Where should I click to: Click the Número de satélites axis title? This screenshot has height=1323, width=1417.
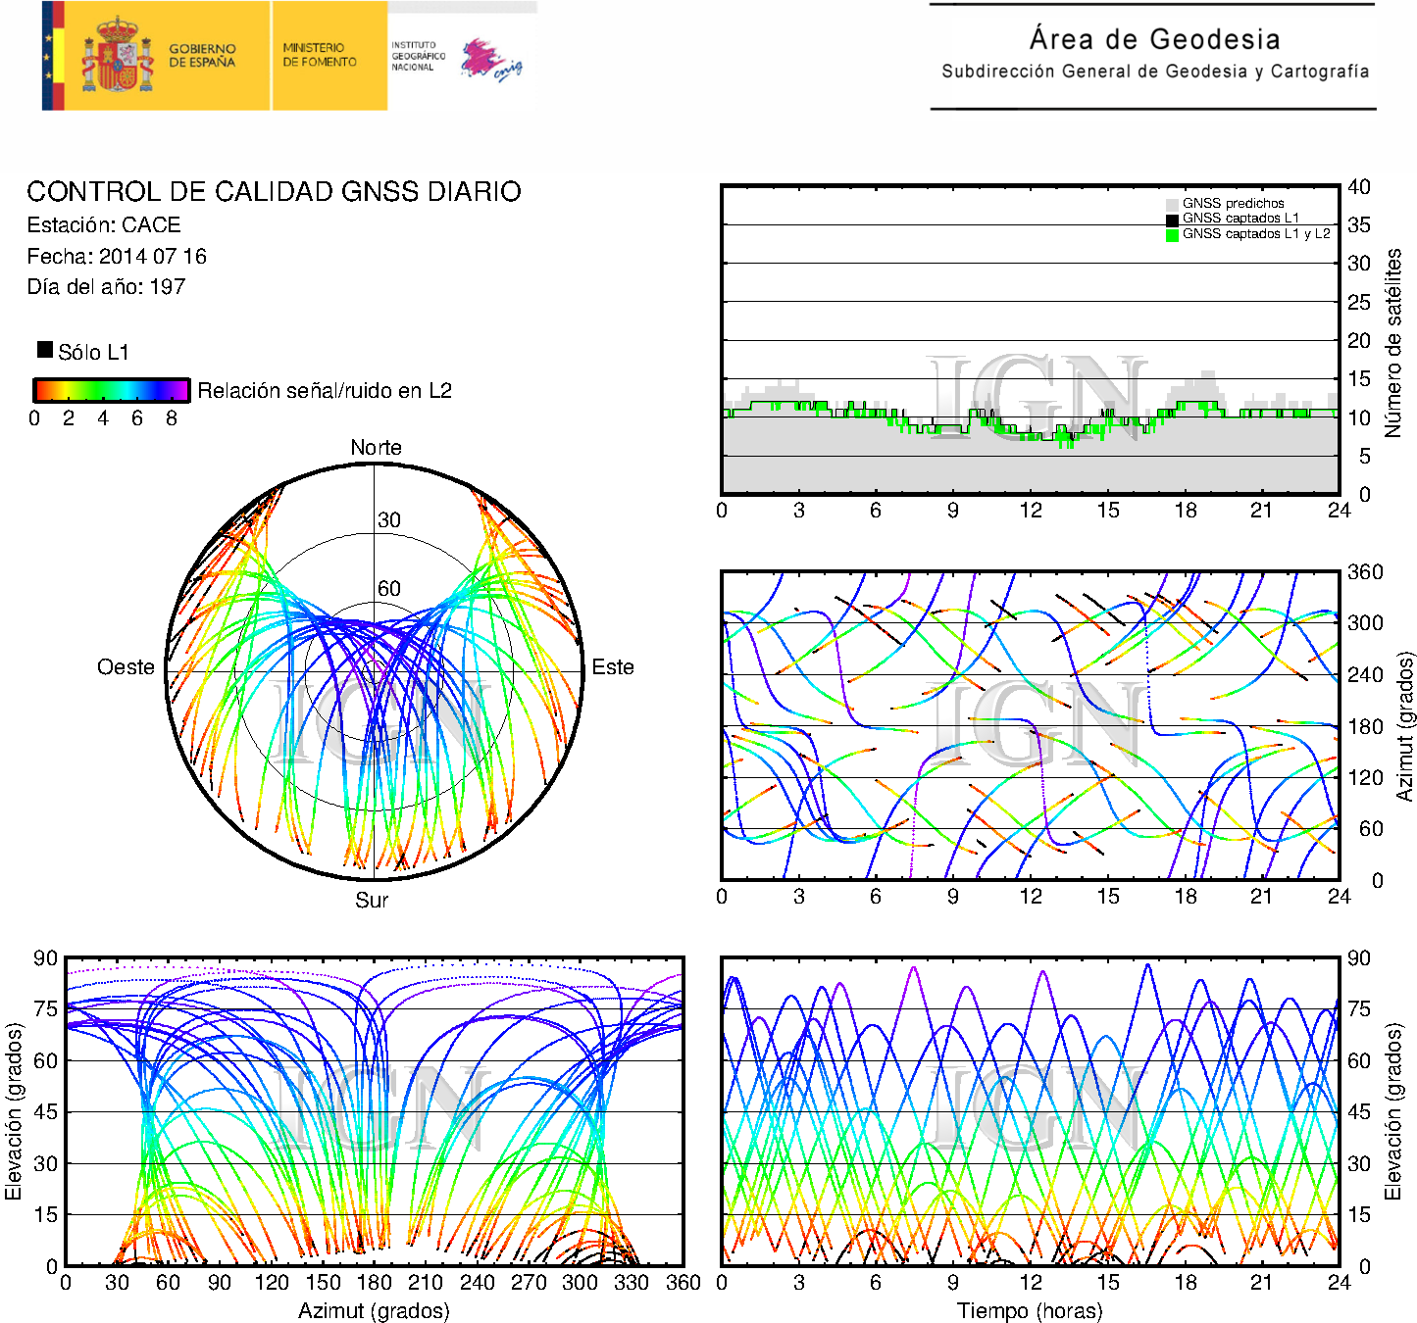click(x=1392, y=342)
